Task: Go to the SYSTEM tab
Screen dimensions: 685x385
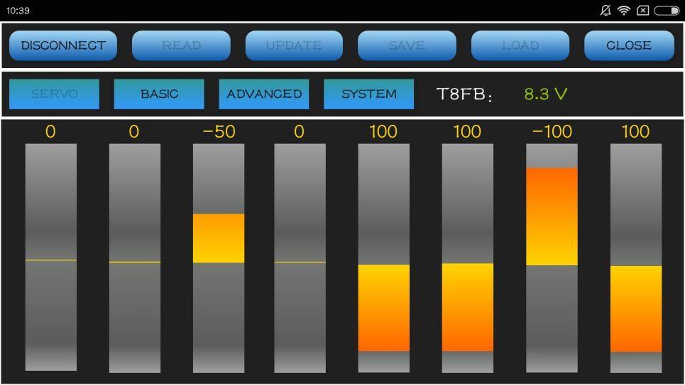Action: pos(368,94)
